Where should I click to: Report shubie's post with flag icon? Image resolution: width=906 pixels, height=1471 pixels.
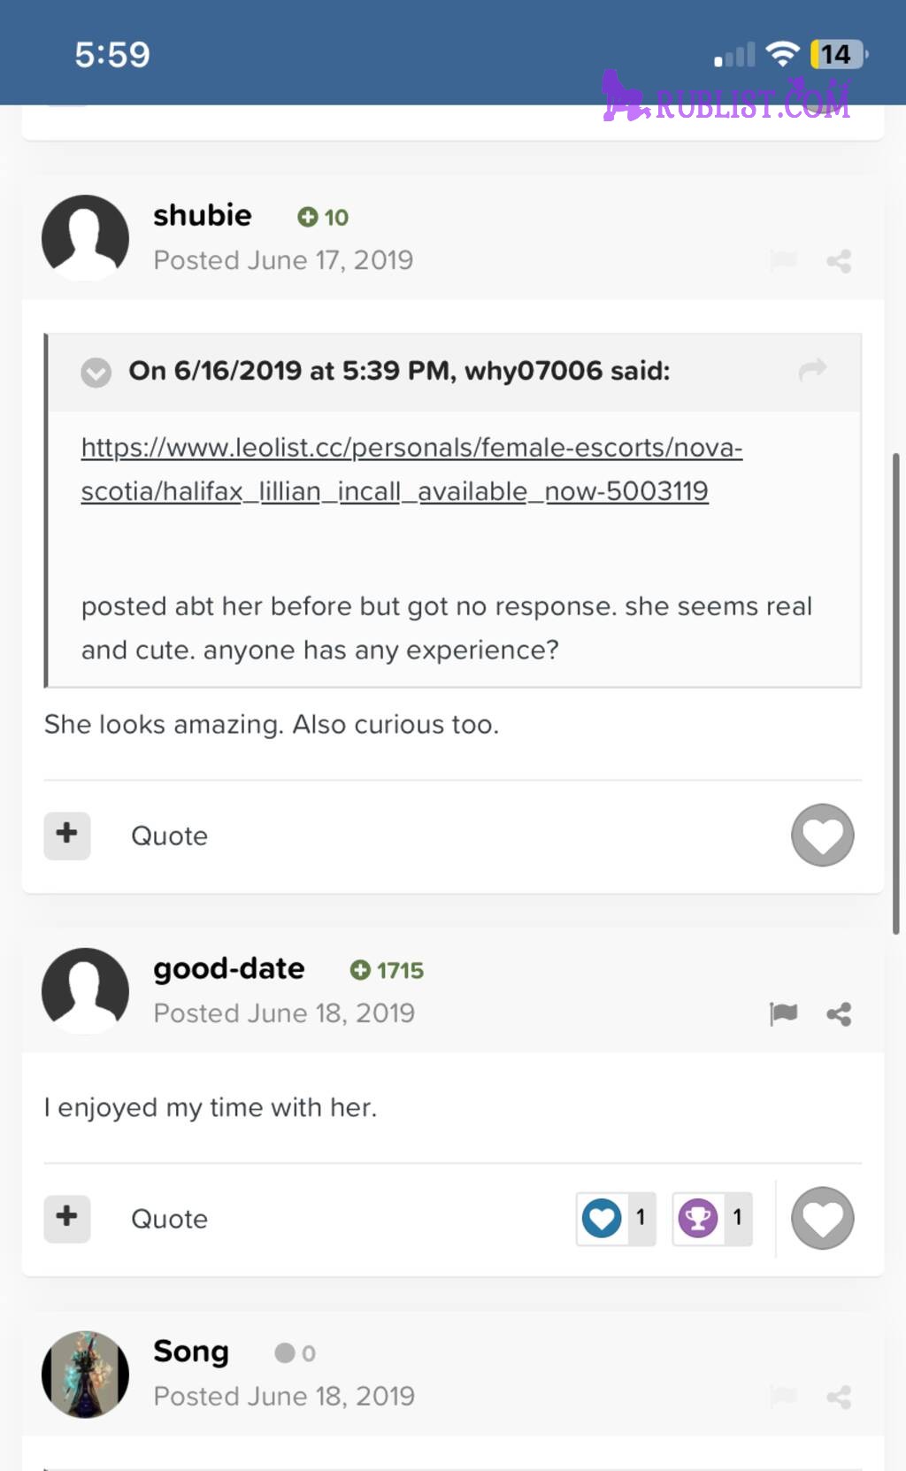[x=784, y=260]
